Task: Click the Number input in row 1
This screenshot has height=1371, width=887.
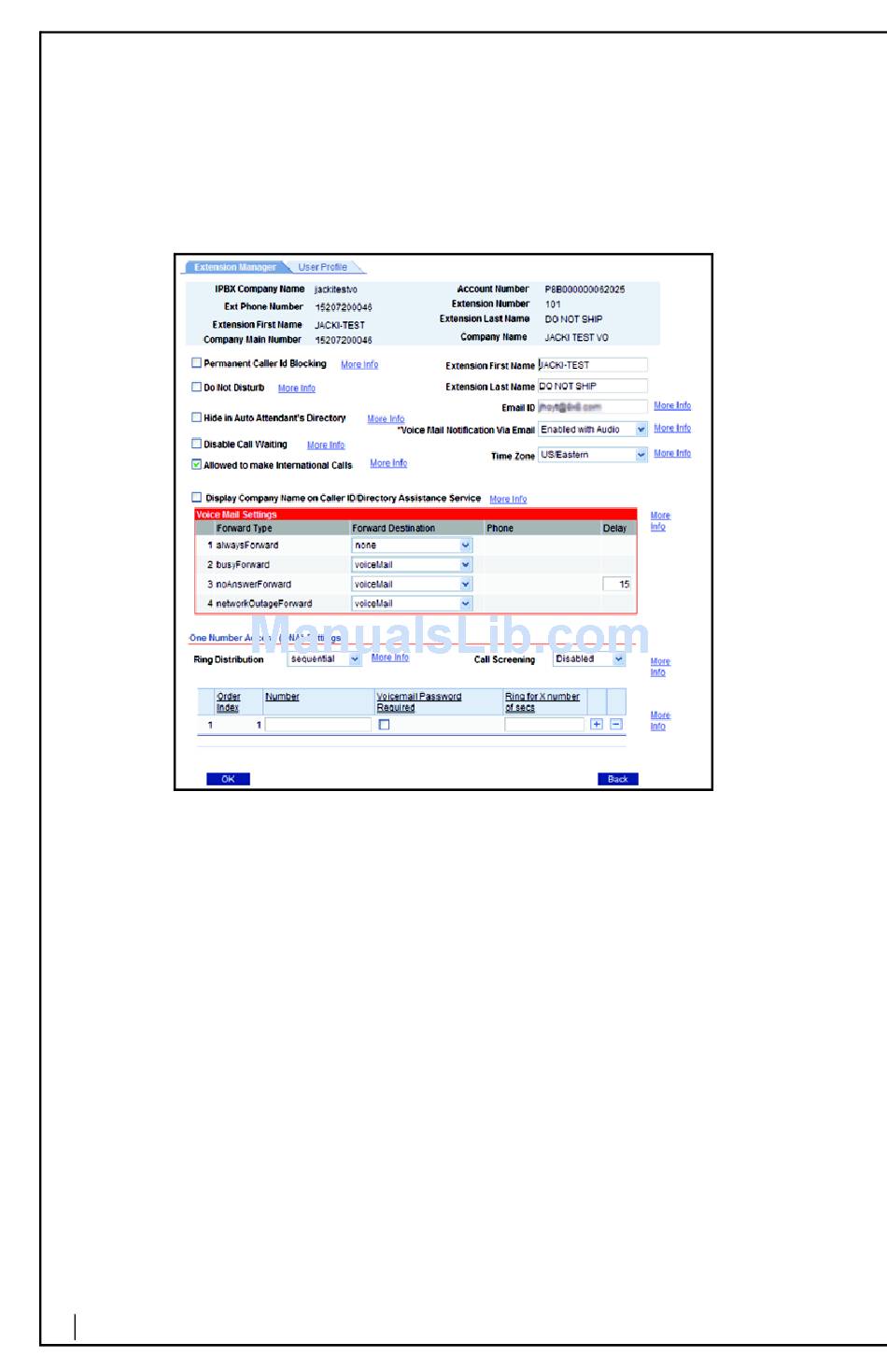Action: point(318,725)
